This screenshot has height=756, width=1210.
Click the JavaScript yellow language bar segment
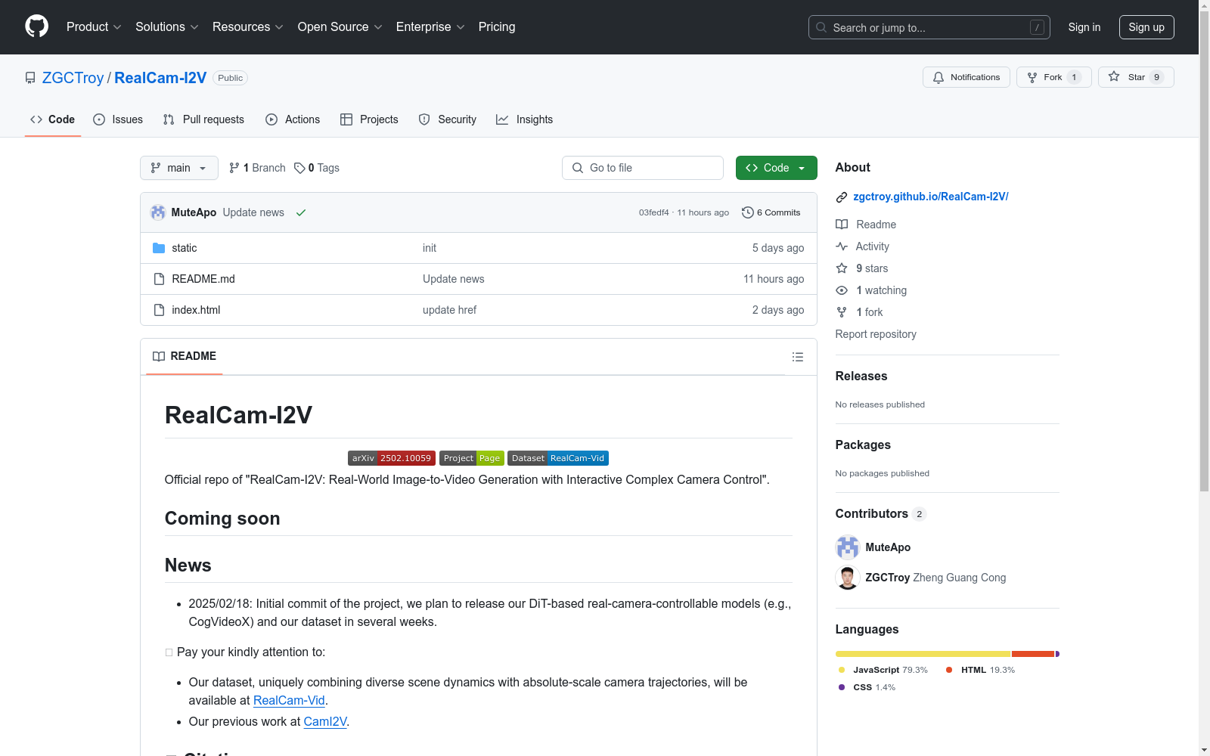[x=923, y=654]
